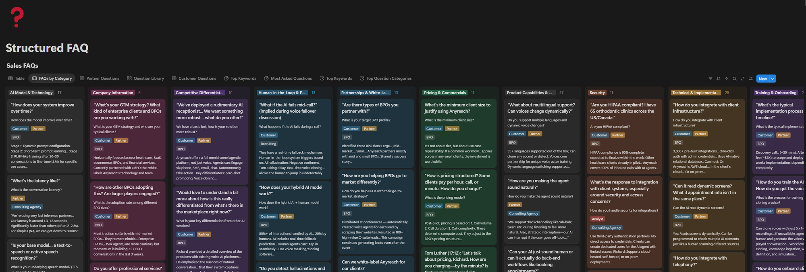Open the filter icon in view toolbar
806x272 pixels.
coord(710,79)
